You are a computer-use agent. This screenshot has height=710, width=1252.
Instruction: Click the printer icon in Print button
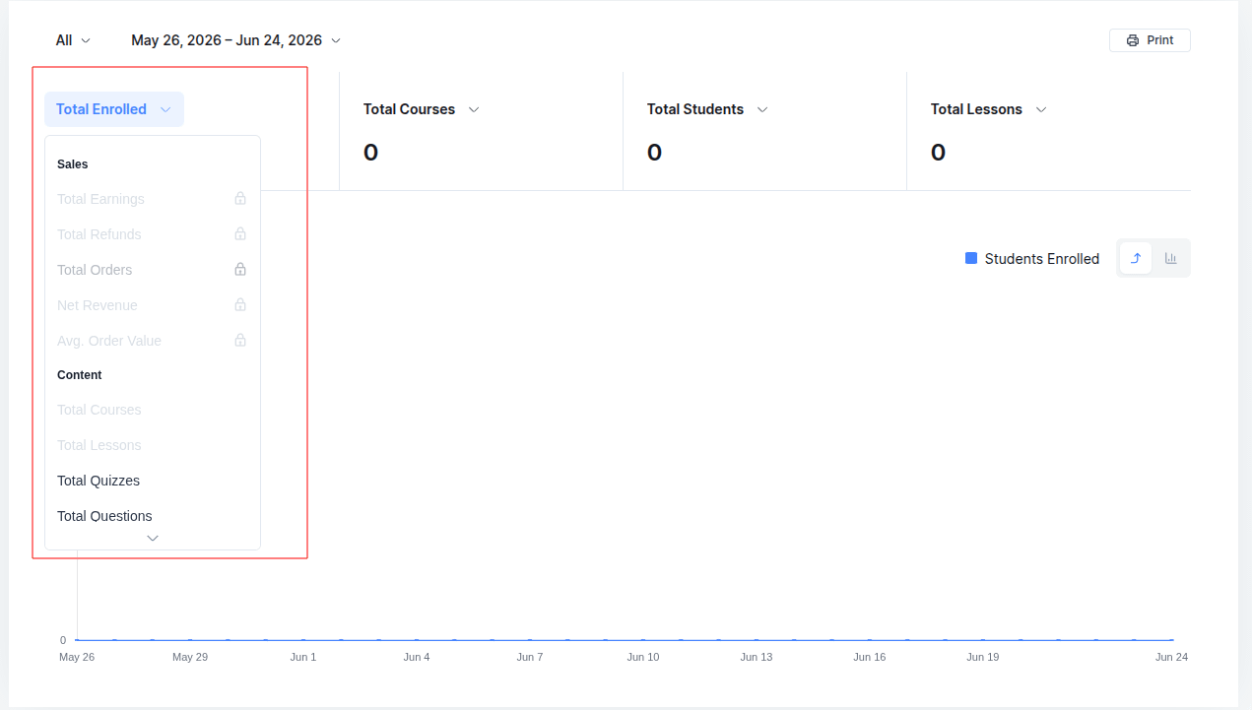point(1133,40)
